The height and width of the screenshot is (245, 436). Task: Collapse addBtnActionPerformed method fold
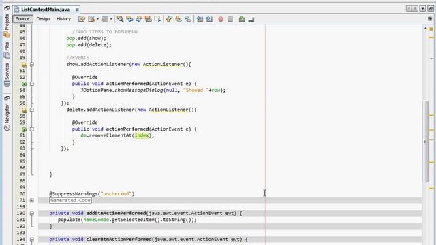pyautogui.click(x=32, y=213)
